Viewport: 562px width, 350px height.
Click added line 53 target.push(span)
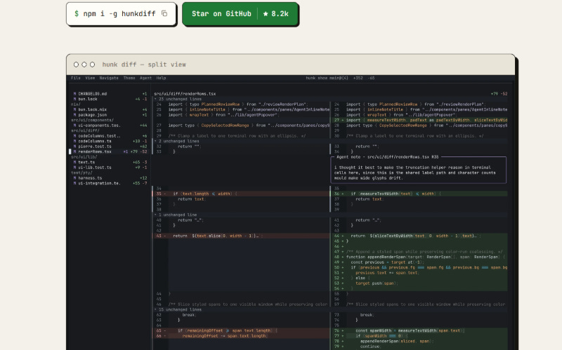[x=419, y=283]
